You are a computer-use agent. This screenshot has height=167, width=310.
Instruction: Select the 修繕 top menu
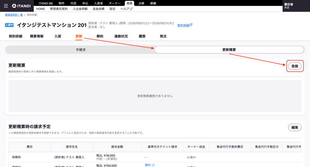point(153,3)
